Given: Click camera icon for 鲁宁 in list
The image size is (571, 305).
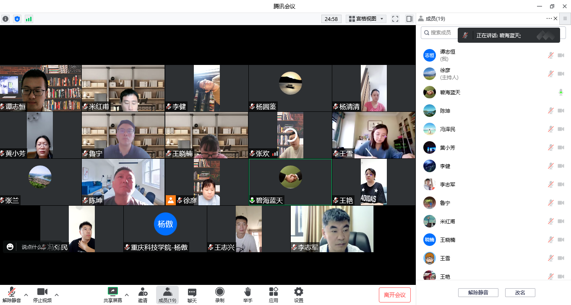Looking at the screenshot, I should coord(561,203).
